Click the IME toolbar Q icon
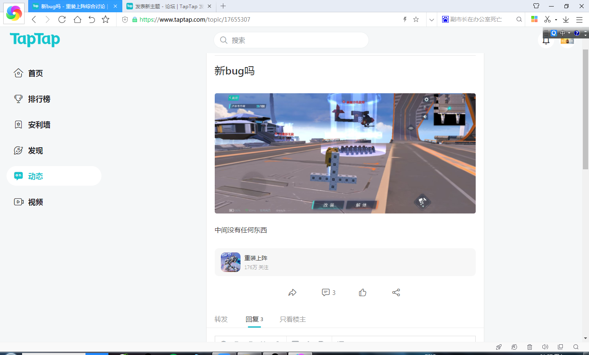 (554, 33)
